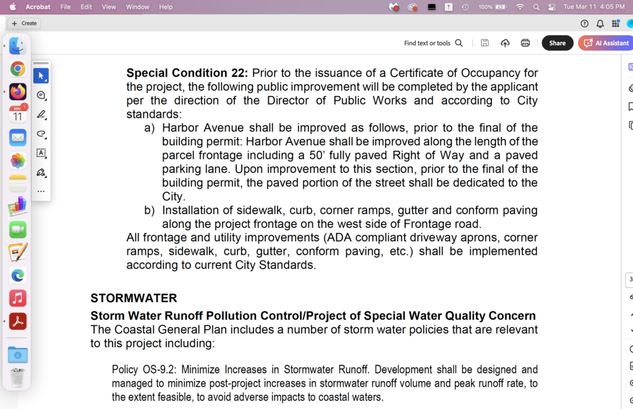Open the Window menu

coord(137,7)
